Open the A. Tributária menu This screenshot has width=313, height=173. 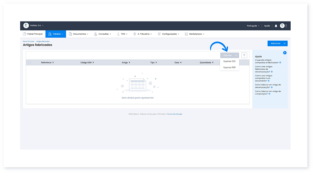[x=142, y=34]
